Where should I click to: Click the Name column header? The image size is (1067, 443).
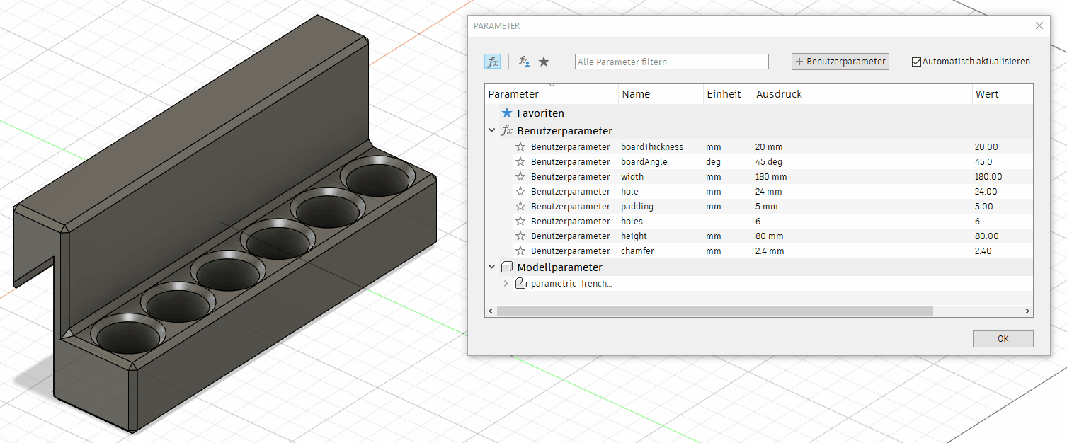click(661, 94)
